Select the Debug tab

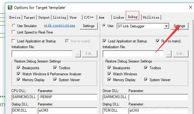coord(133,17)
